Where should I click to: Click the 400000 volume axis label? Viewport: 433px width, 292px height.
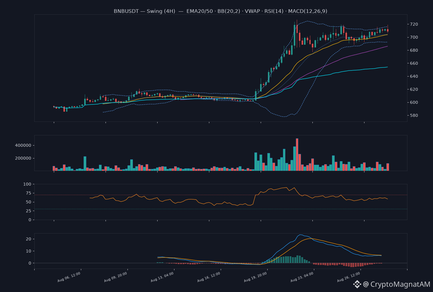pyautogui.click(x=23, y=145)
